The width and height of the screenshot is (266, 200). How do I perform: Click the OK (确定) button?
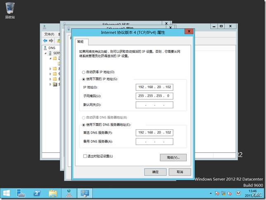click(155, 172)
